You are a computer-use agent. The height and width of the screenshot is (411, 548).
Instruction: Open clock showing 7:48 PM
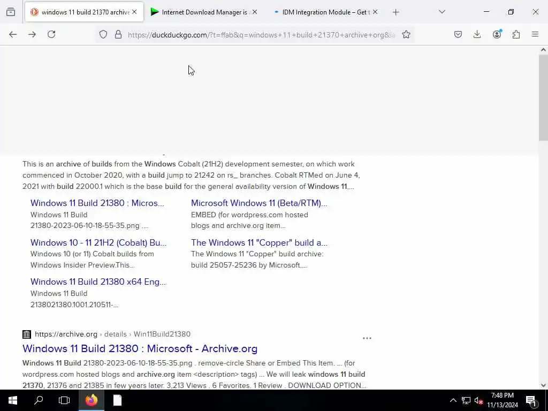coord(503,400)
